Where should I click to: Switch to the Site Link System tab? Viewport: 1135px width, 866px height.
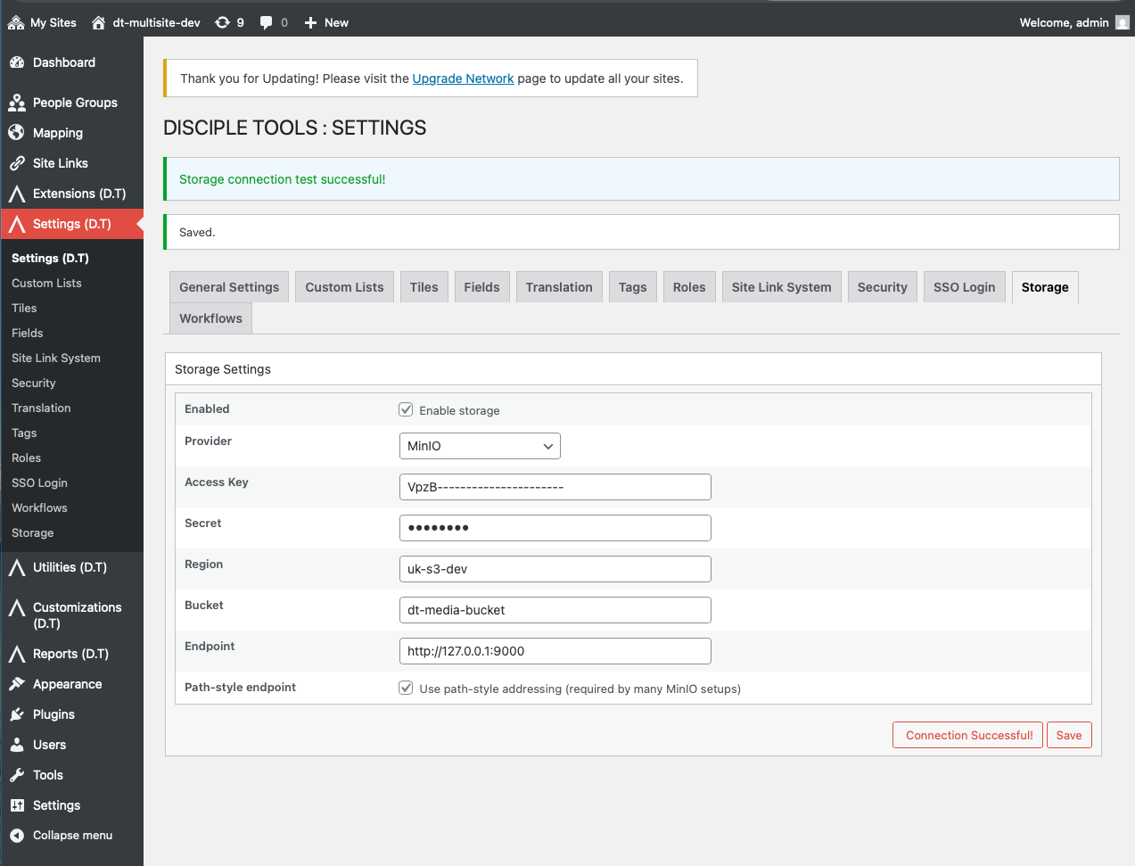(781, 286)
